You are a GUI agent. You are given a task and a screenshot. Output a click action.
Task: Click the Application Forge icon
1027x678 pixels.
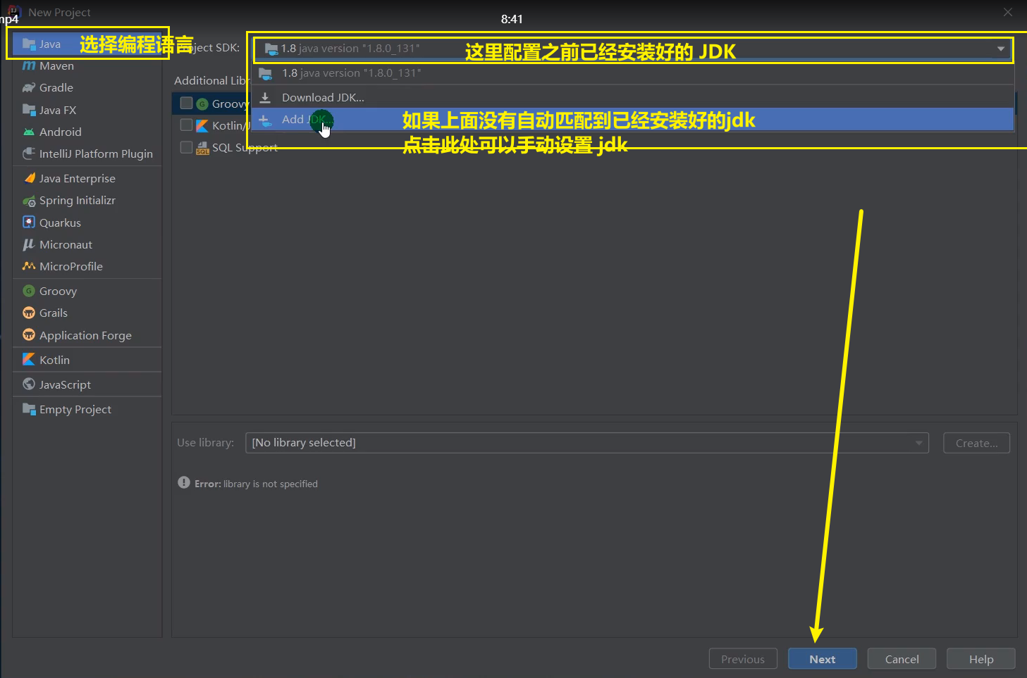coord(29,334)
